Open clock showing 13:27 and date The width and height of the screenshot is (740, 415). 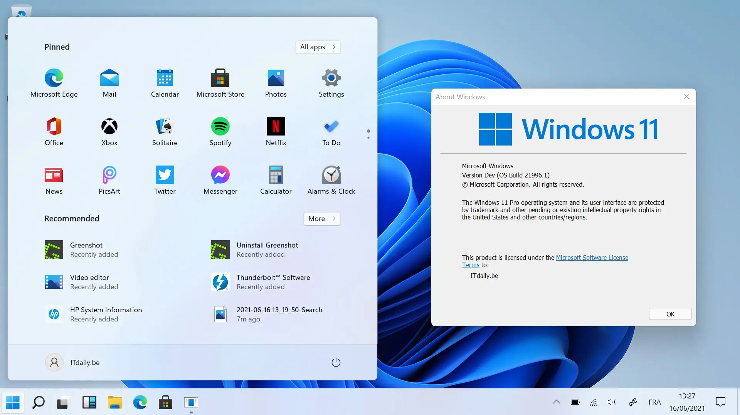(687, 402)
